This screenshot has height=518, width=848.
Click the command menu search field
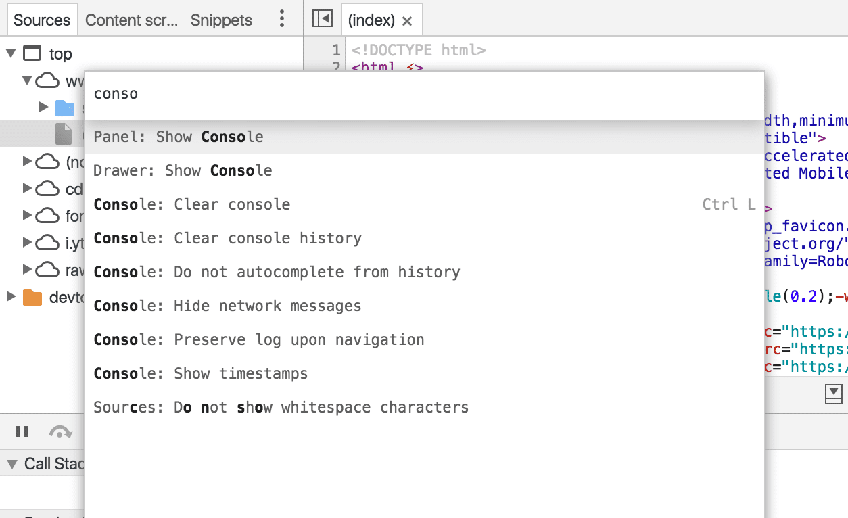click(270, 93)
